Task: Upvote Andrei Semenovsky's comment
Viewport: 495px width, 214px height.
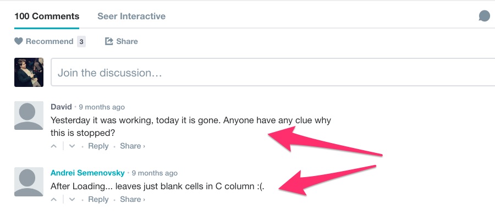Action: pos(54,200)
